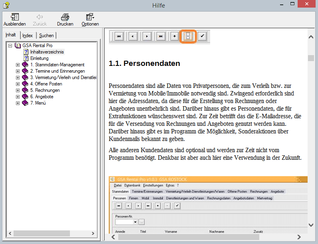This screenshot has width=318, height=244.
Task: Click the Angebote book icon
Action: pyautogui.click(x=25, y=97)
